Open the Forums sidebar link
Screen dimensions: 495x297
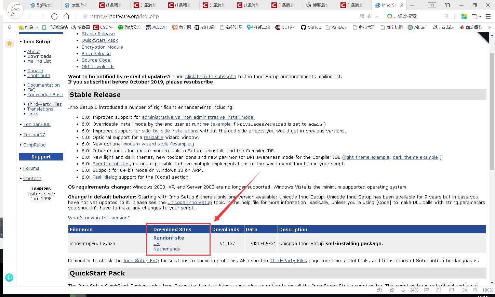coord(31,168)
